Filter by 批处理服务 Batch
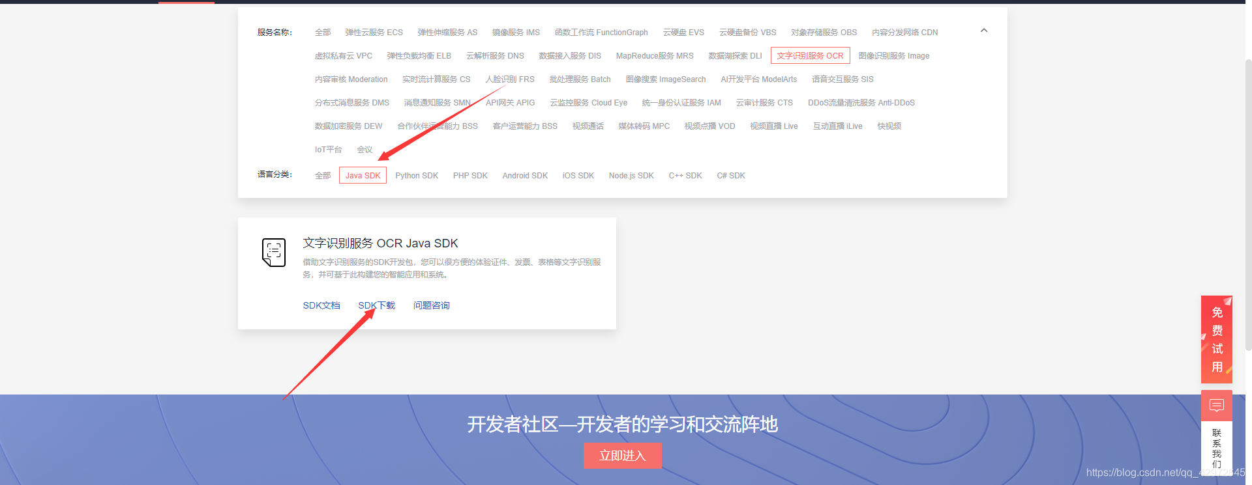 [x=580, y=79]
